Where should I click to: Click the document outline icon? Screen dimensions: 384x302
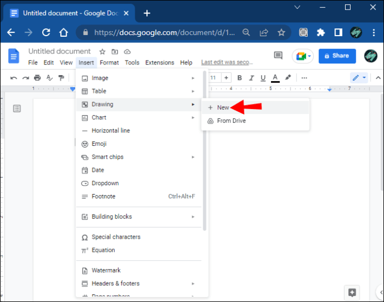pyautogui.click(x=17, y=108)
